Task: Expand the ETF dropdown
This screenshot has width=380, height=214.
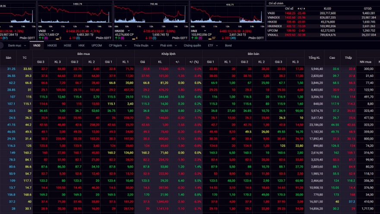Action: (x=212, y=45)
